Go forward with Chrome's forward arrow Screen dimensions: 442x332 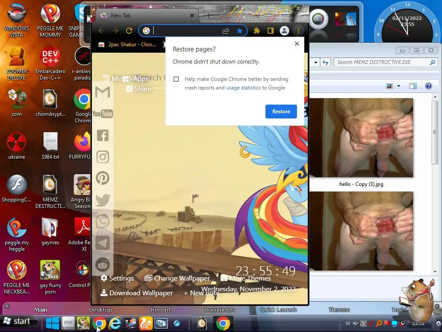(x=115, y=31)
